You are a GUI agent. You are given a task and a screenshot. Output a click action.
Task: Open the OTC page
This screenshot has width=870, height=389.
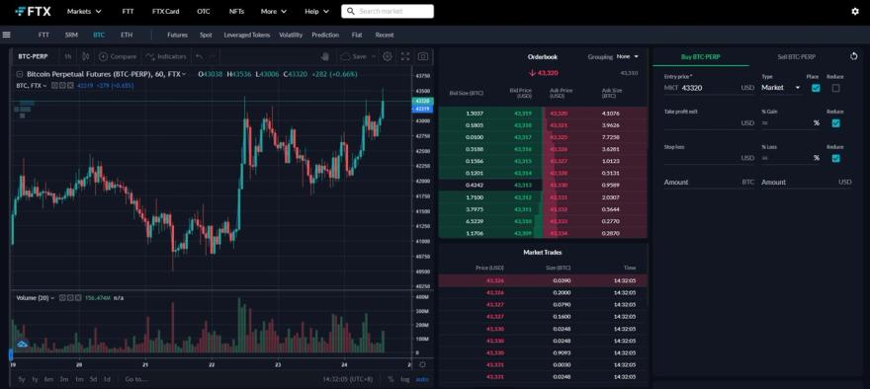[204, 11]
